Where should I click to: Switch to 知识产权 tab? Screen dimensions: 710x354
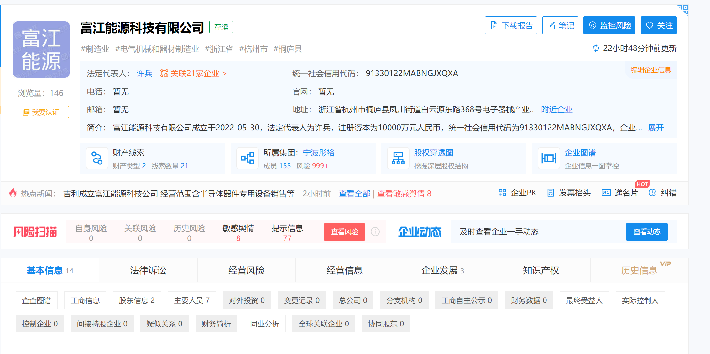click(x=541, y=270)
